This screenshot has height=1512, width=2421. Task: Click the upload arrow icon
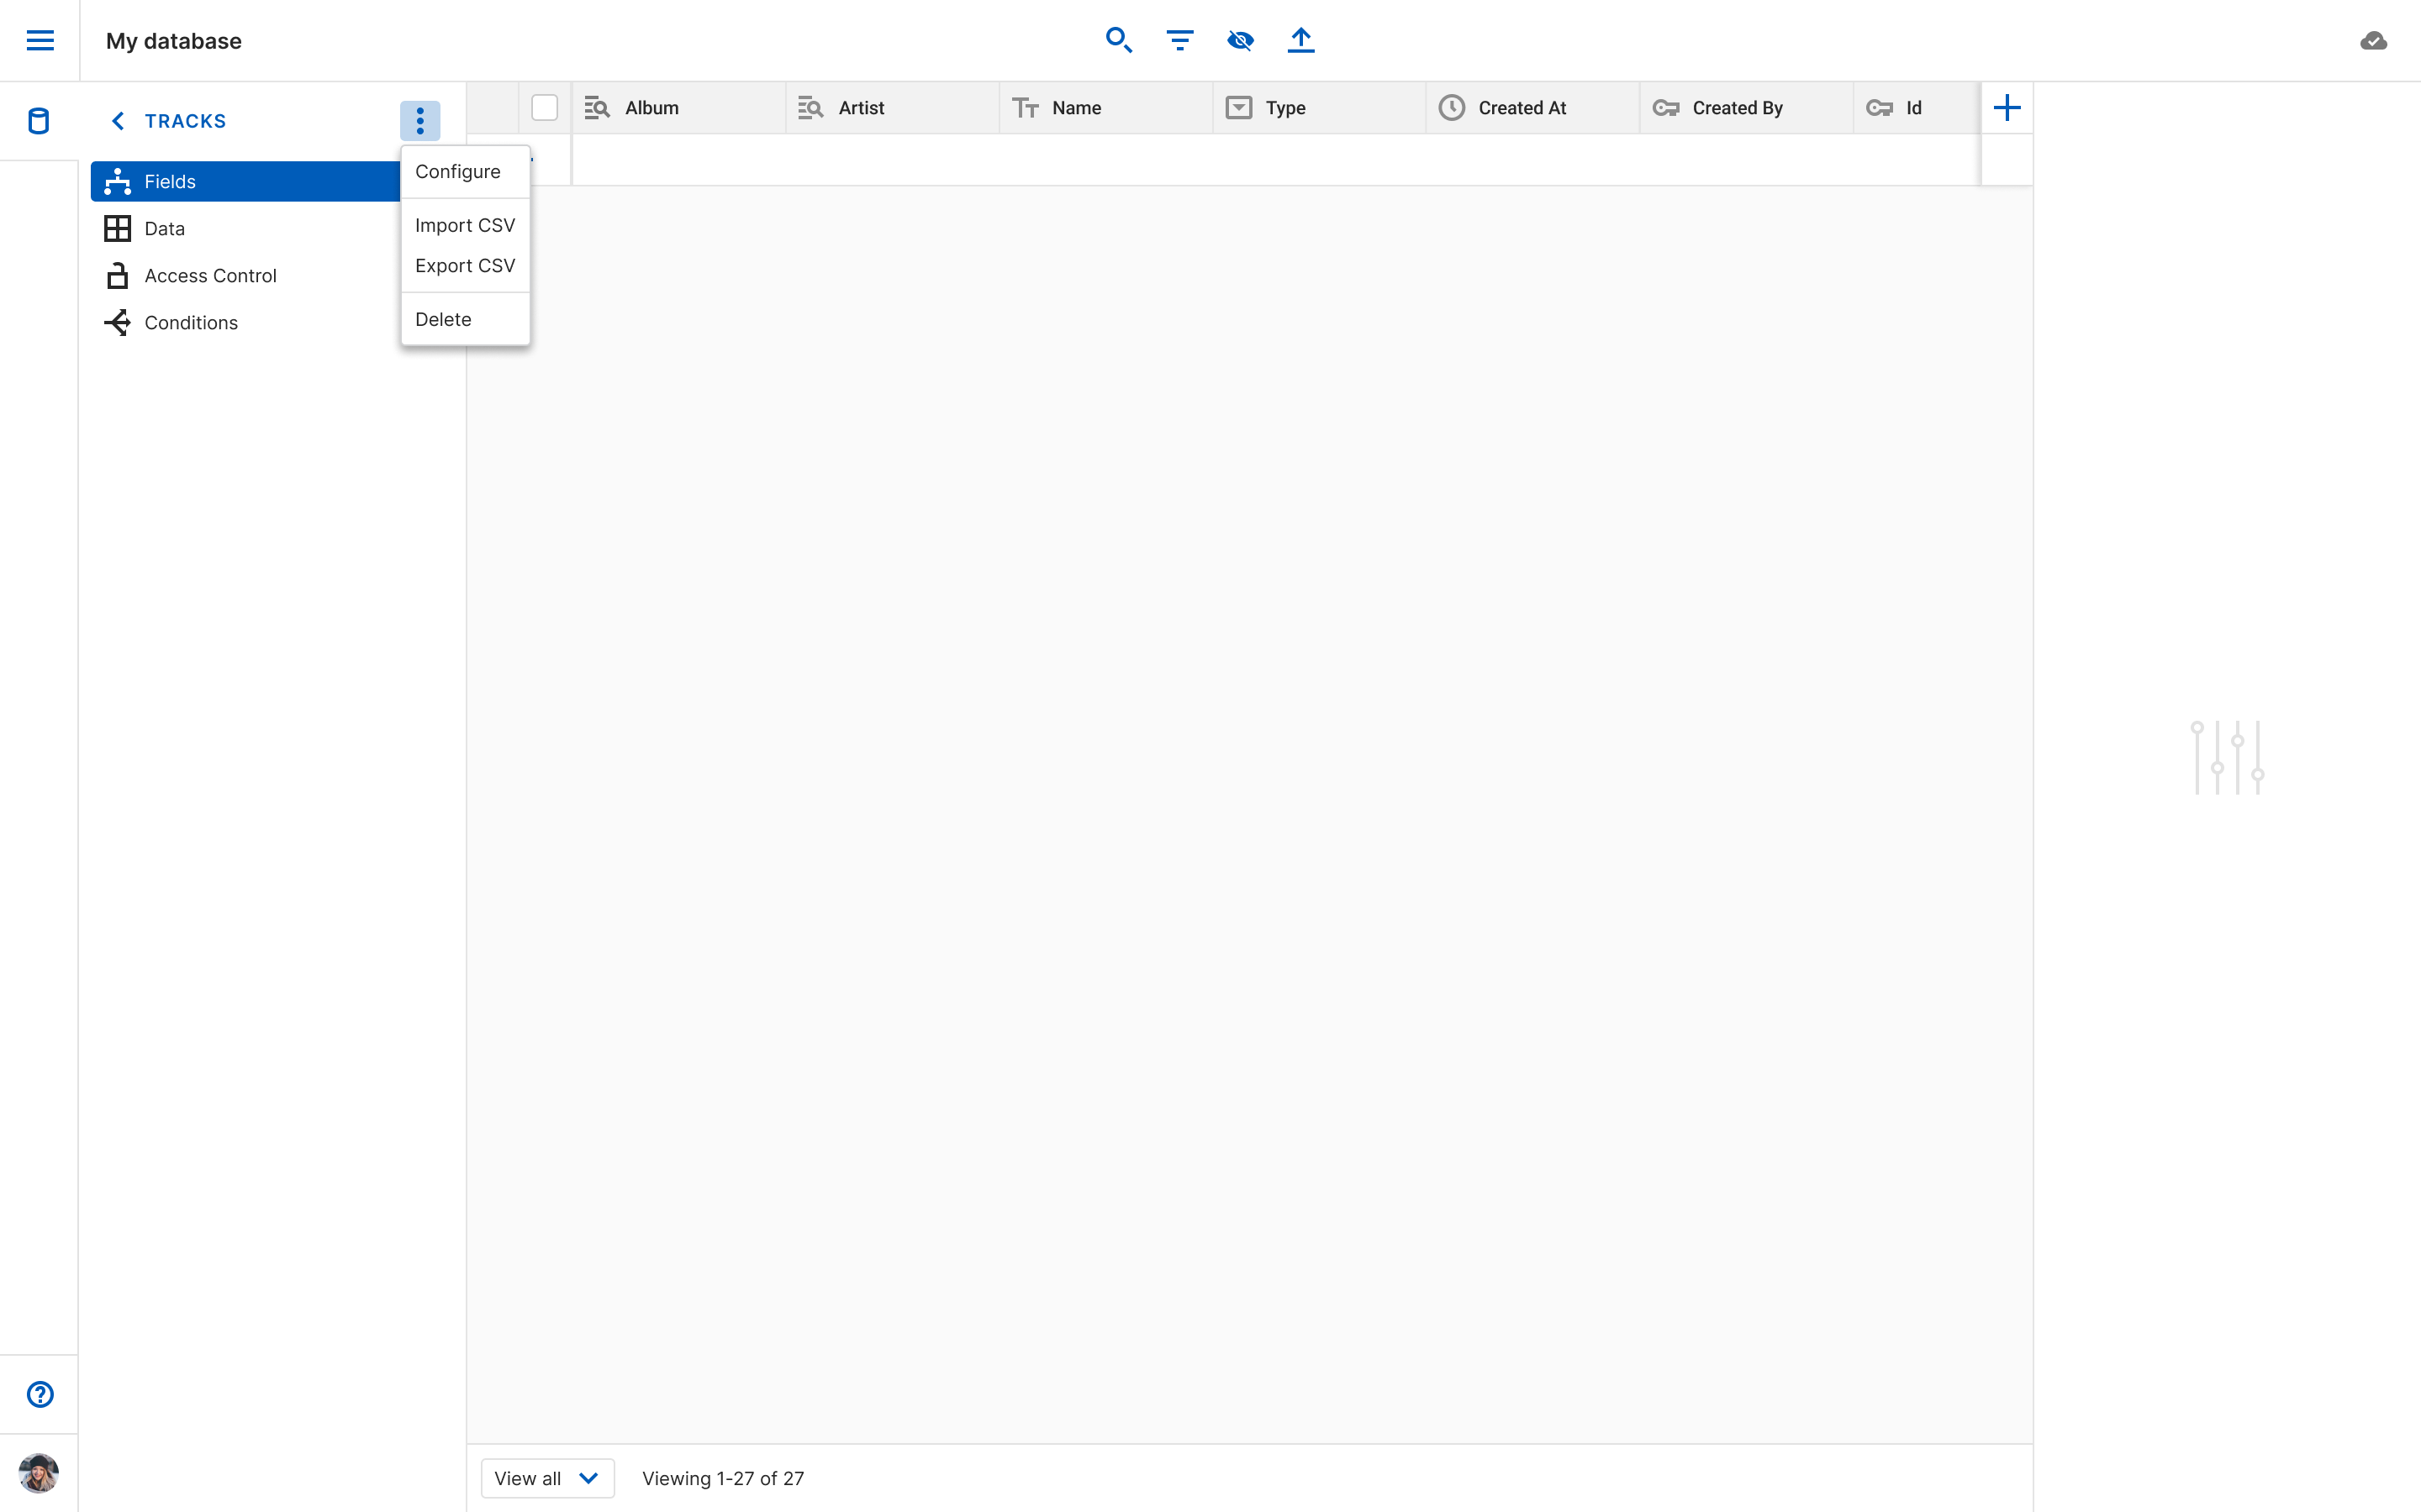(x=1300, y=40)
